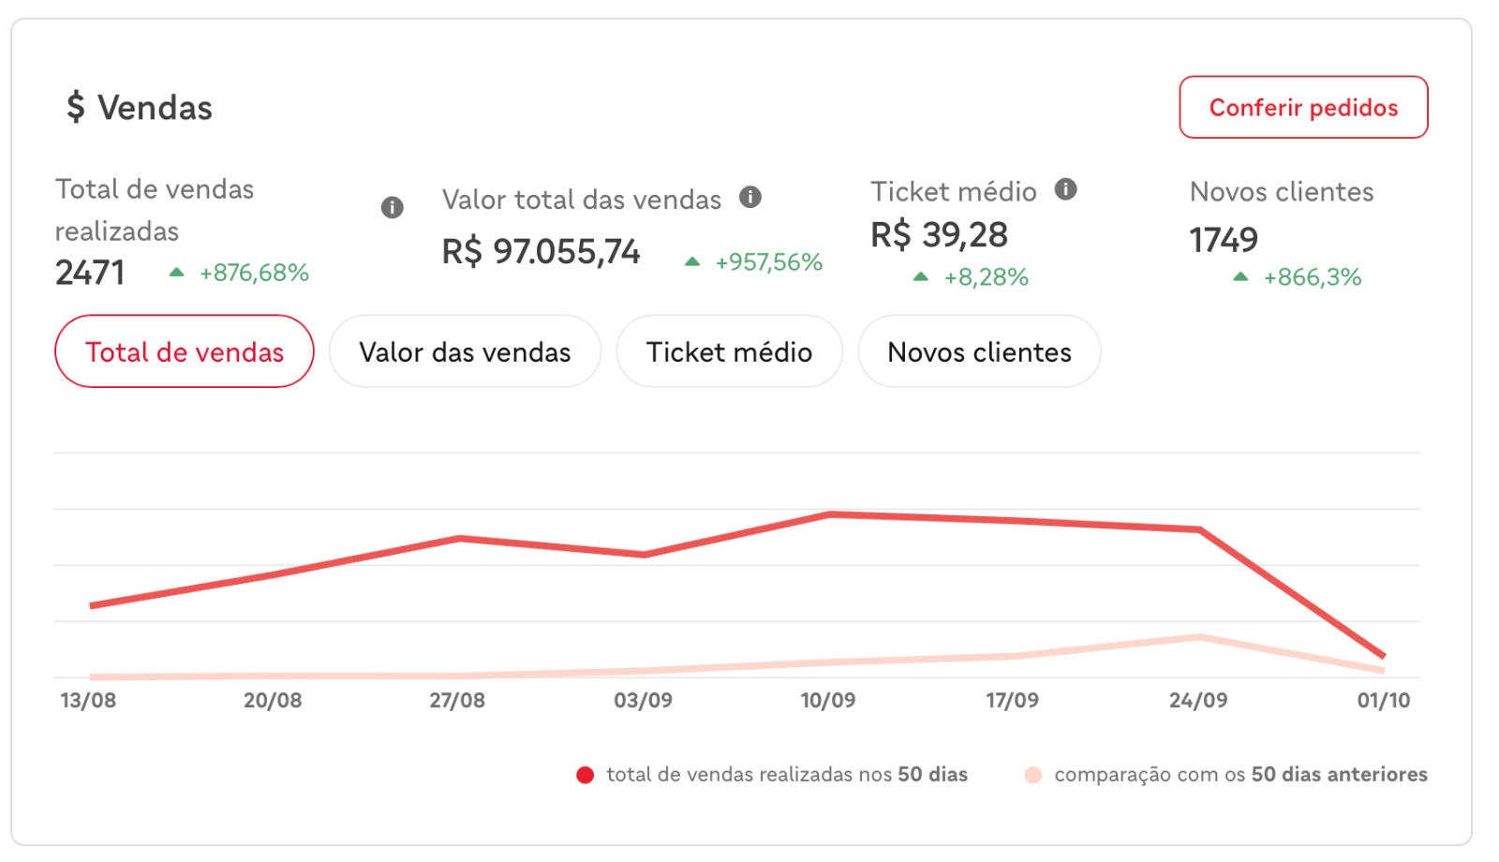This screenshot has height=862, width=1499.
Task: Switch to the Valor das vendas tab
Action: [x=465, y=351]
